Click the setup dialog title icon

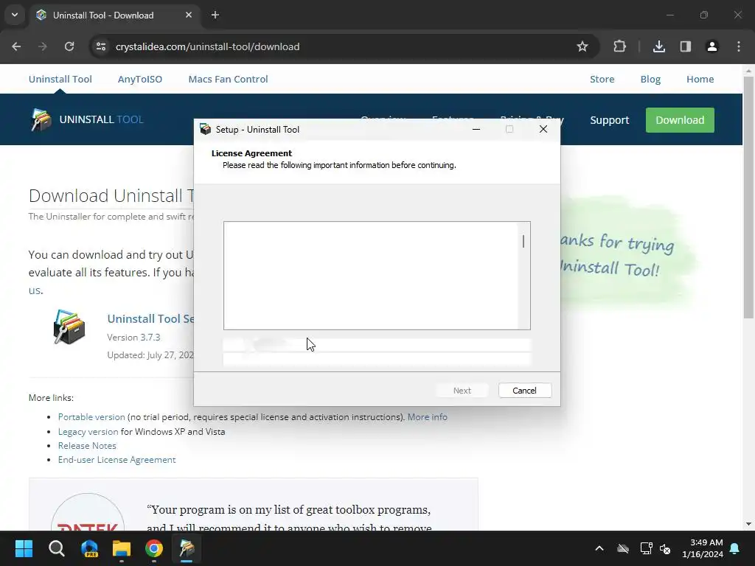(206, 129)
